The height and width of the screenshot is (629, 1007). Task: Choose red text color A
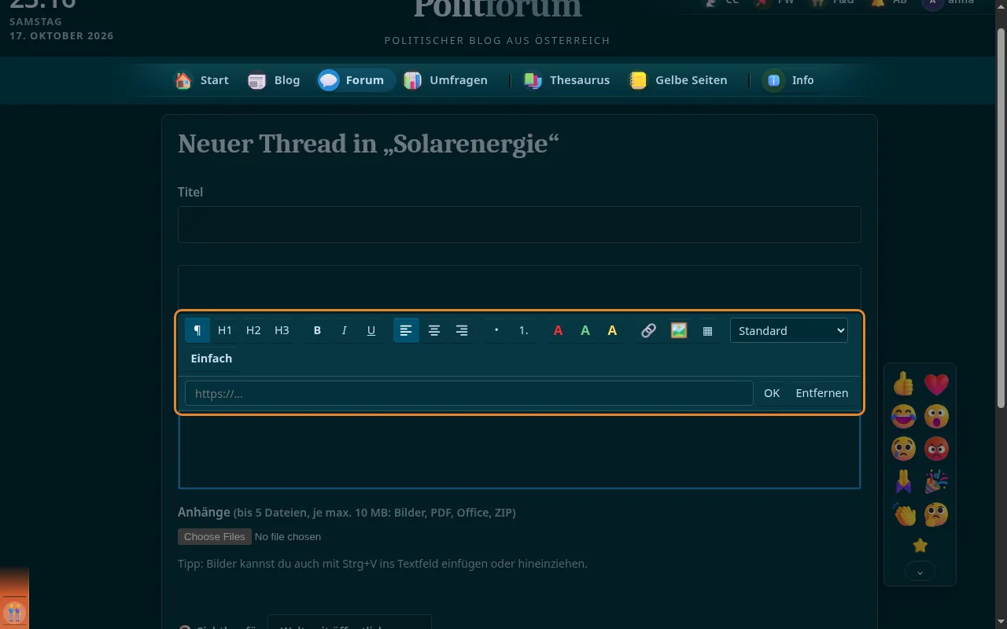point(558,330)
